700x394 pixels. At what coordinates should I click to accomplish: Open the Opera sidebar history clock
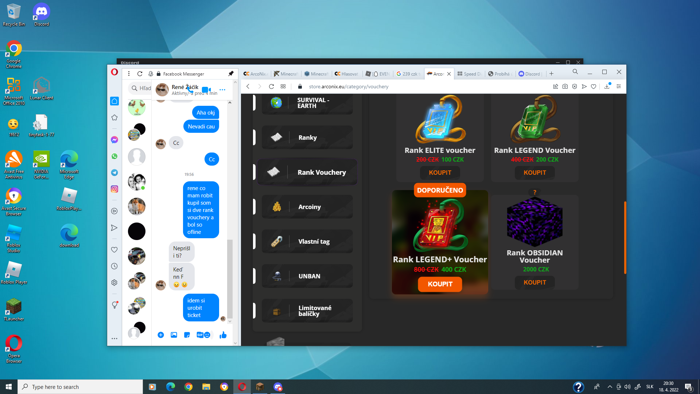(114, 266)
